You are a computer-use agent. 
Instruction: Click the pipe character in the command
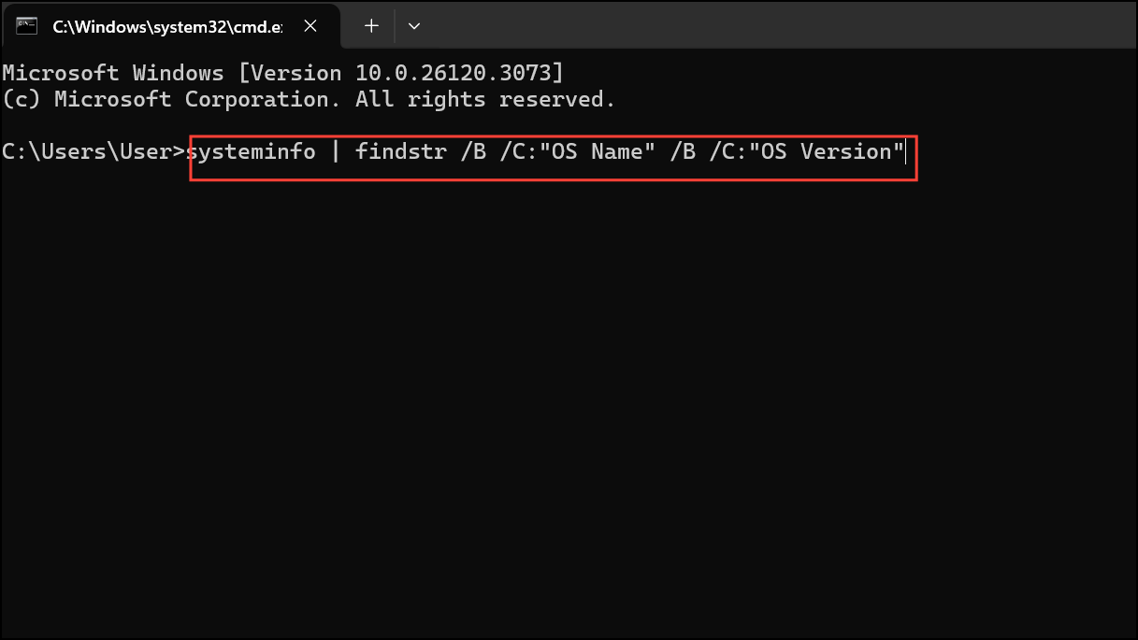336,151
